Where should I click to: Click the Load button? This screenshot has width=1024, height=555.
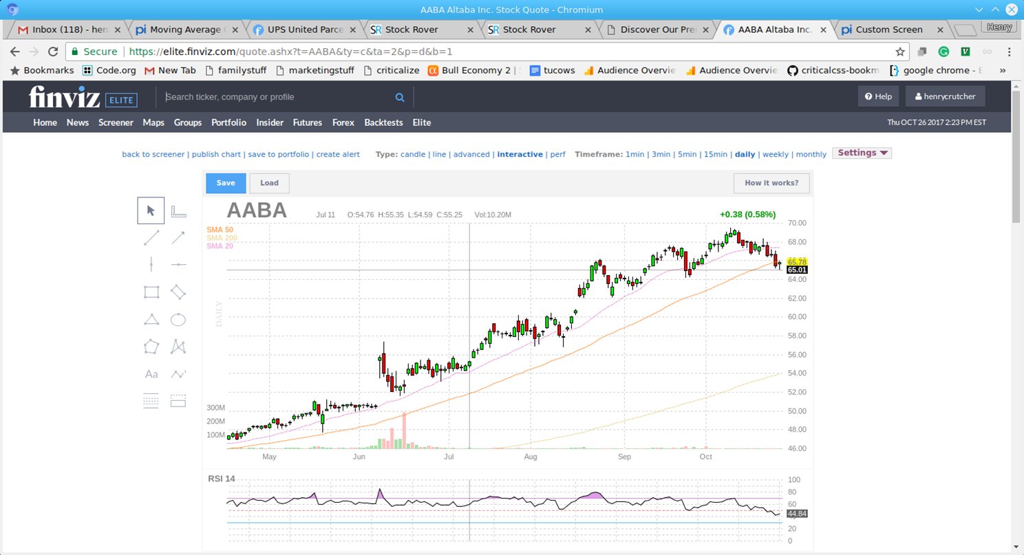269,183
